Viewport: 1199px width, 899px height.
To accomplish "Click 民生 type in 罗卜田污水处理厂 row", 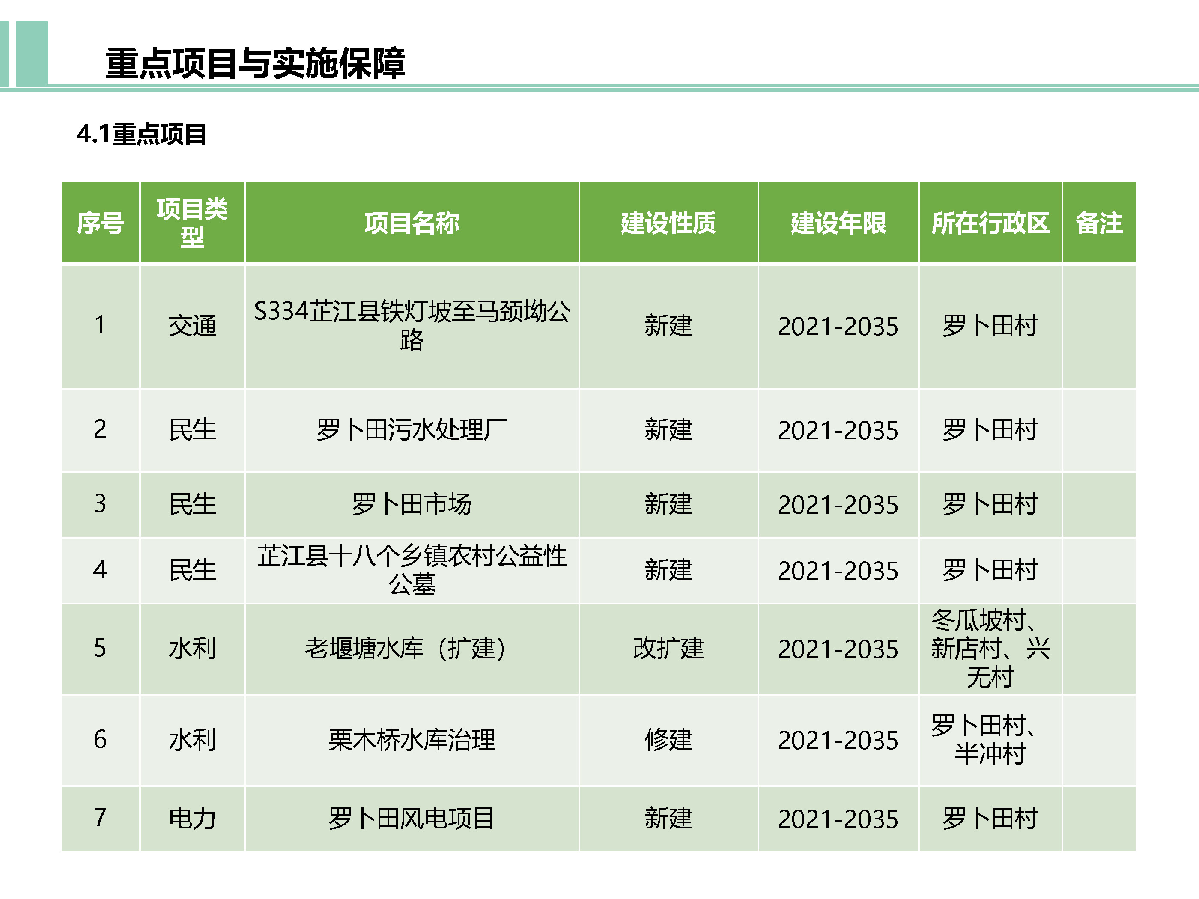I will click(x=192, y=430).
